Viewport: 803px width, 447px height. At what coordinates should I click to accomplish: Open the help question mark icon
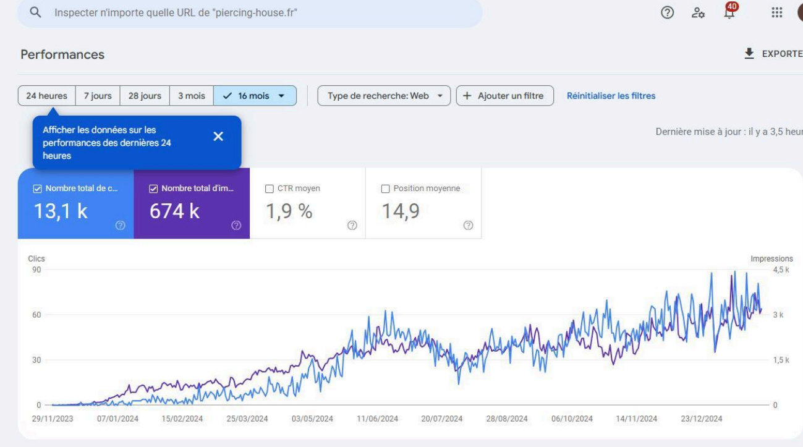click(667, 12)
